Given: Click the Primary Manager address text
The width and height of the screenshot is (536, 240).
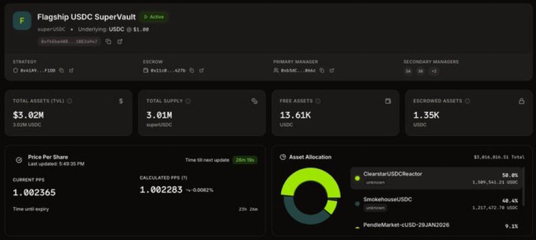Looking at the screenshot, I should coord(298,70).
